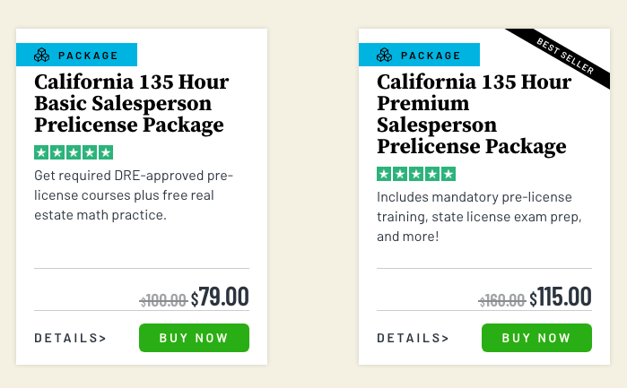
Task: Click the mandatory pre-license training description
Action: (x=474, y=217)
